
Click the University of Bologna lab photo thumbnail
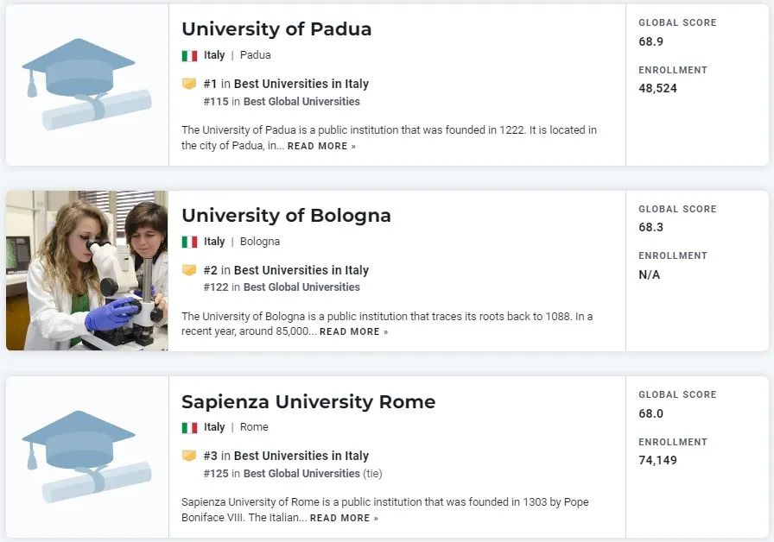(x=86, y=271)
